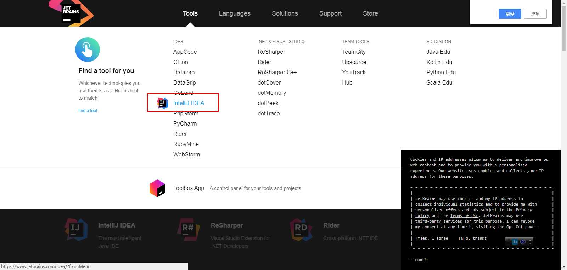
Task: Open the Kotlin Edu link
Action: [439, 62]
